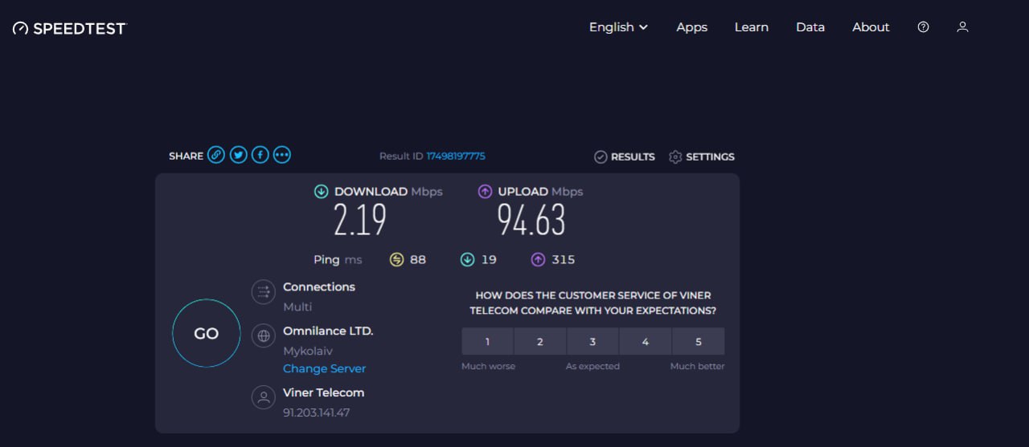Click the globe icon beside Omnilance LTD.
1029x447 pixels.
[x=263, y=335]
